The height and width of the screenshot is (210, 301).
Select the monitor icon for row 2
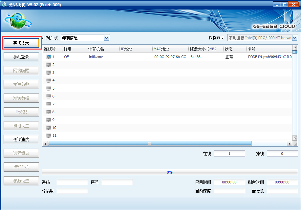pos(49,65)
